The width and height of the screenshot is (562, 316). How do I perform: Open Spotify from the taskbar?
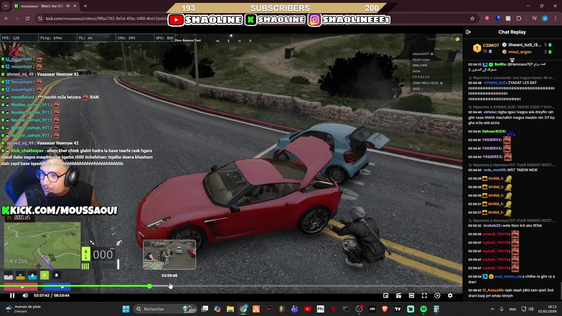pyautogui.click(x=423, y=309)
